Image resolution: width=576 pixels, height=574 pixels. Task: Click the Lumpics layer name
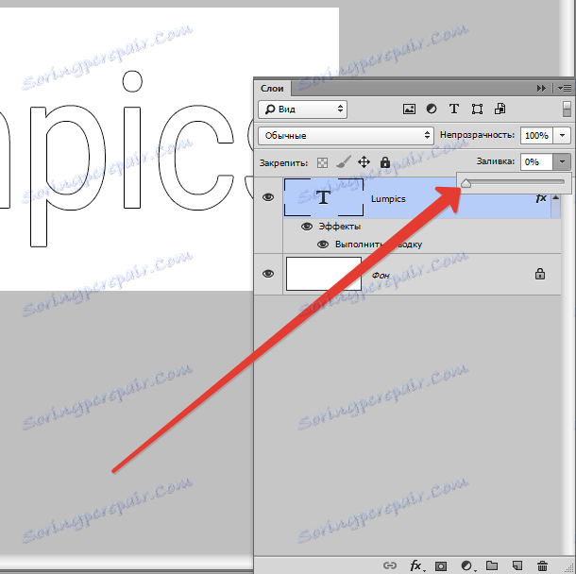point(388,199)
